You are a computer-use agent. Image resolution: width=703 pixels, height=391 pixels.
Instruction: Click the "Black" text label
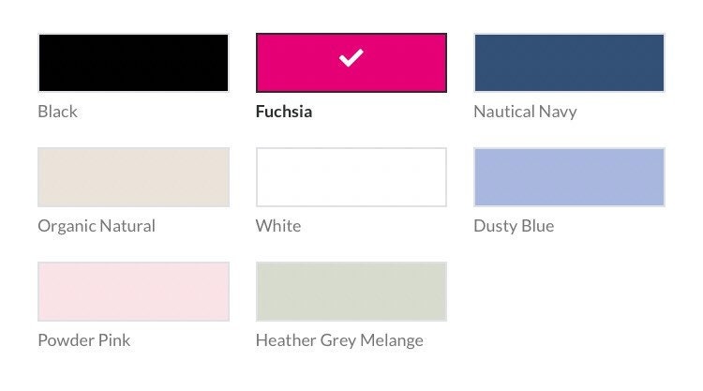coord(57,112)
